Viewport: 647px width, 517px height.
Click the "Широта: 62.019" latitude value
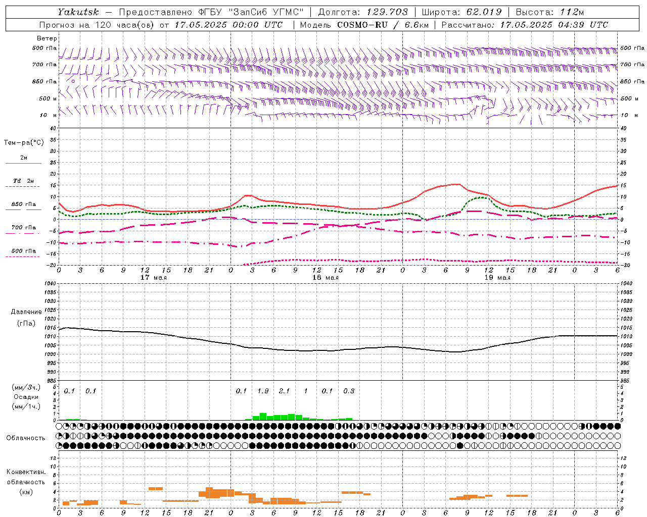point(462,12)
